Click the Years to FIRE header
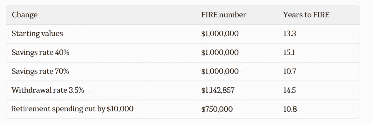The height and width of the screenshot is (123, 373). (x=306, y=15)
